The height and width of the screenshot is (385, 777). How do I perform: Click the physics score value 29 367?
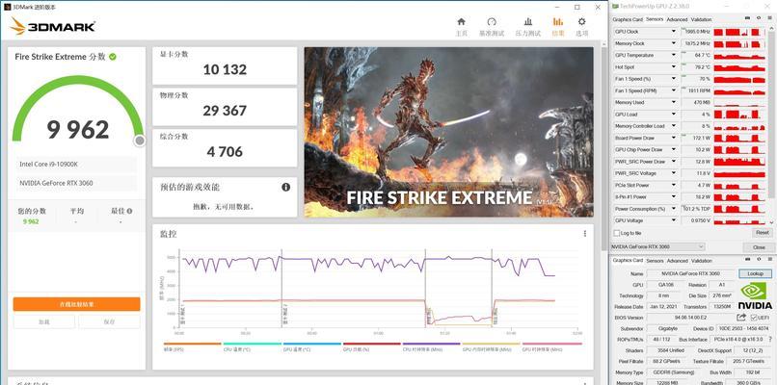(x=225, y=111)
